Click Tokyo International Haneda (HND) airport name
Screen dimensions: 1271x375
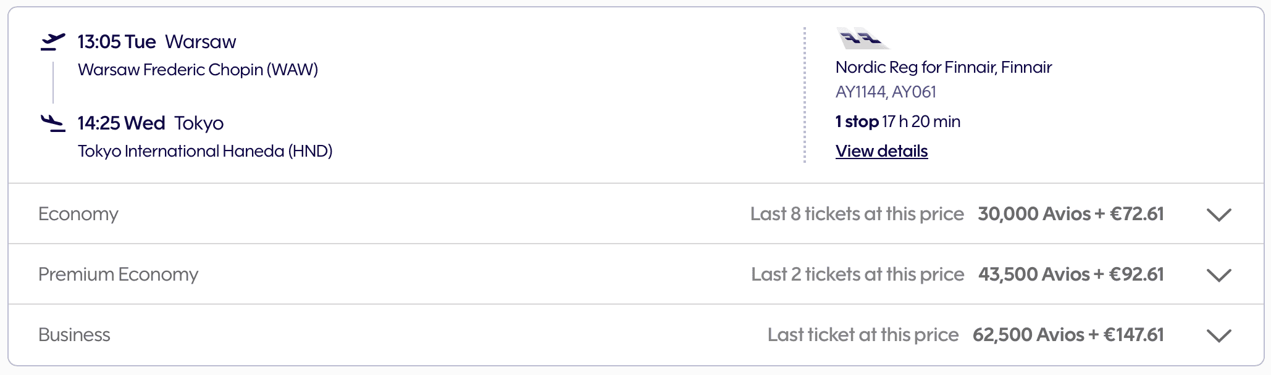(205, 151)
